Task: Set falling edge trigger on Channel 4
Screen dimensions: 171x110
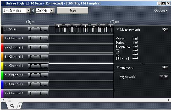Action: 41,66
